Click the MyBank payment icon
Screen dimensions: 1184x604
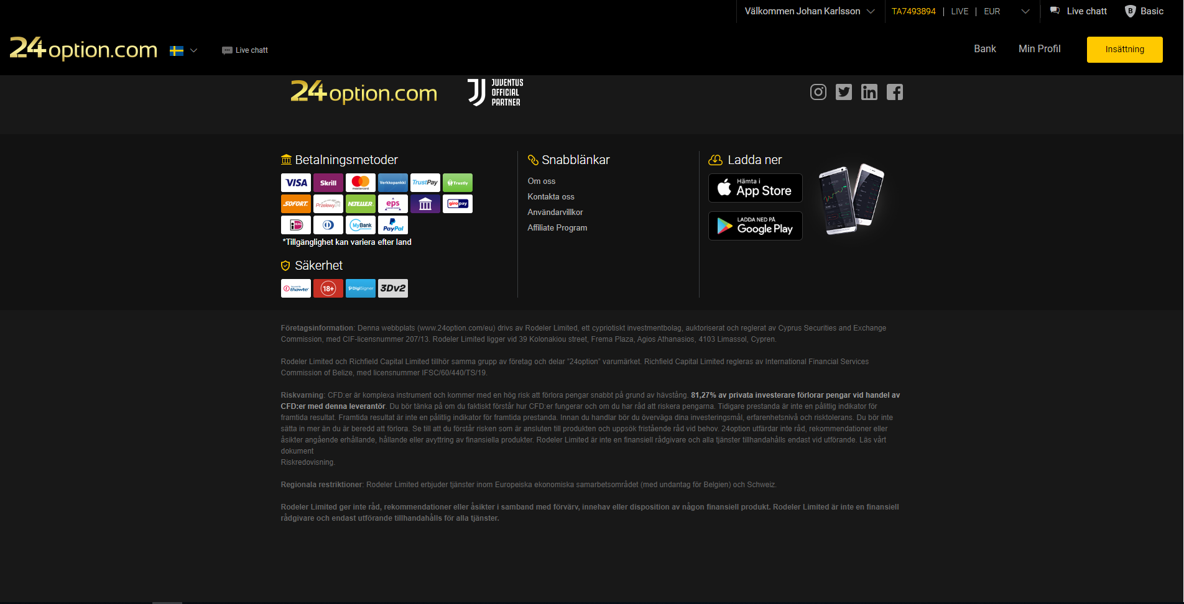tap(361, 225)
